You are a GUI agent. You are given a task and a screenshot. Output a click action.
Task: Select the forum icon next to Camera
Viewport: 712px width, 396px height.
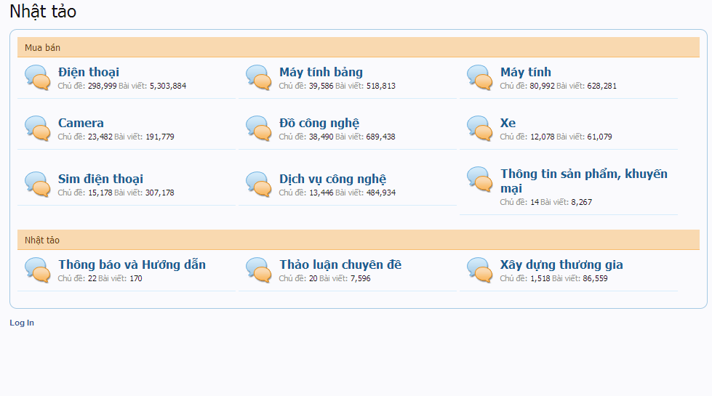point(37,128)
